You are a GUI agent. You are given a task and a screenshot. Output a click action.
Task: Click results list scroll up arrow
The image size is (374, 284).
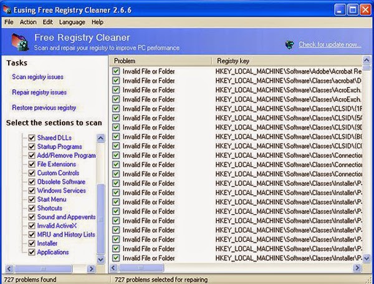coord(367,60)
